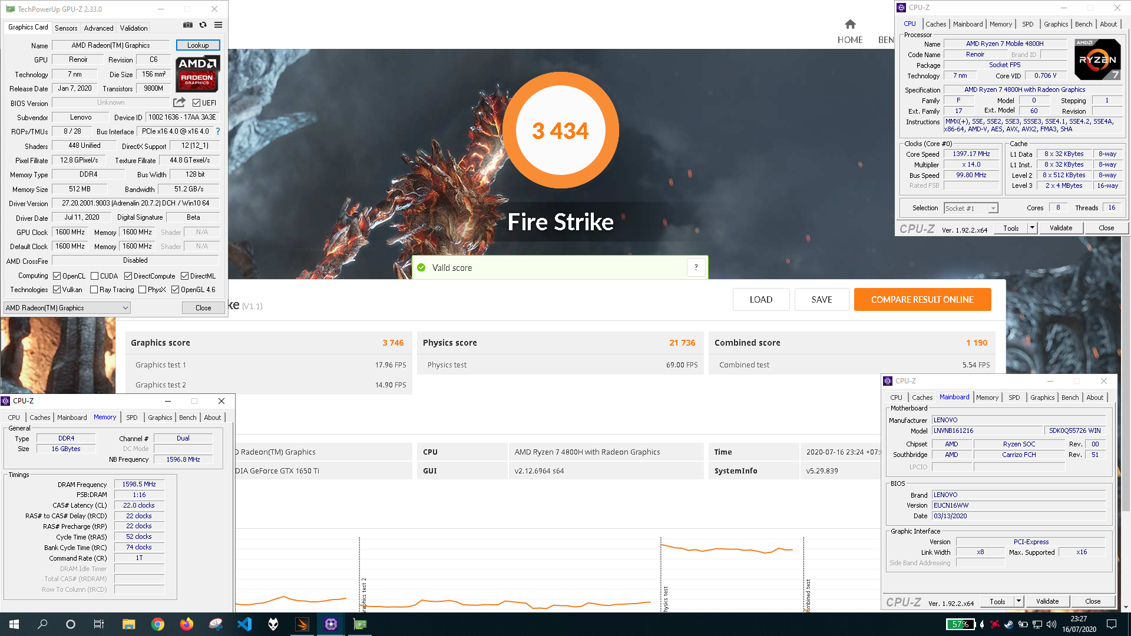Screen dimensions: 1131x636
Task: Click the green valid score checkmark
Action: click(x=421, y=267)
